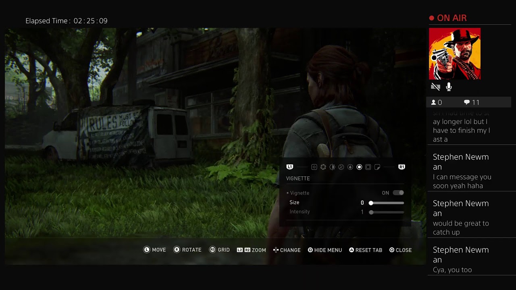Image resolution: width=516 pixels, height=290 pixels.
Task: Click the GRID control hint
Action: point(220,250)
